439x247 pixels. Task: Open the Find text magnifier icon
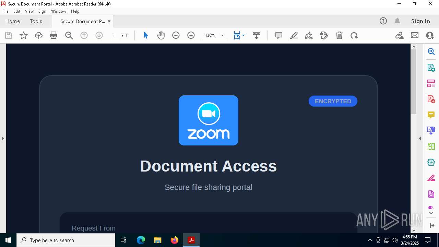tap(69, 35)
